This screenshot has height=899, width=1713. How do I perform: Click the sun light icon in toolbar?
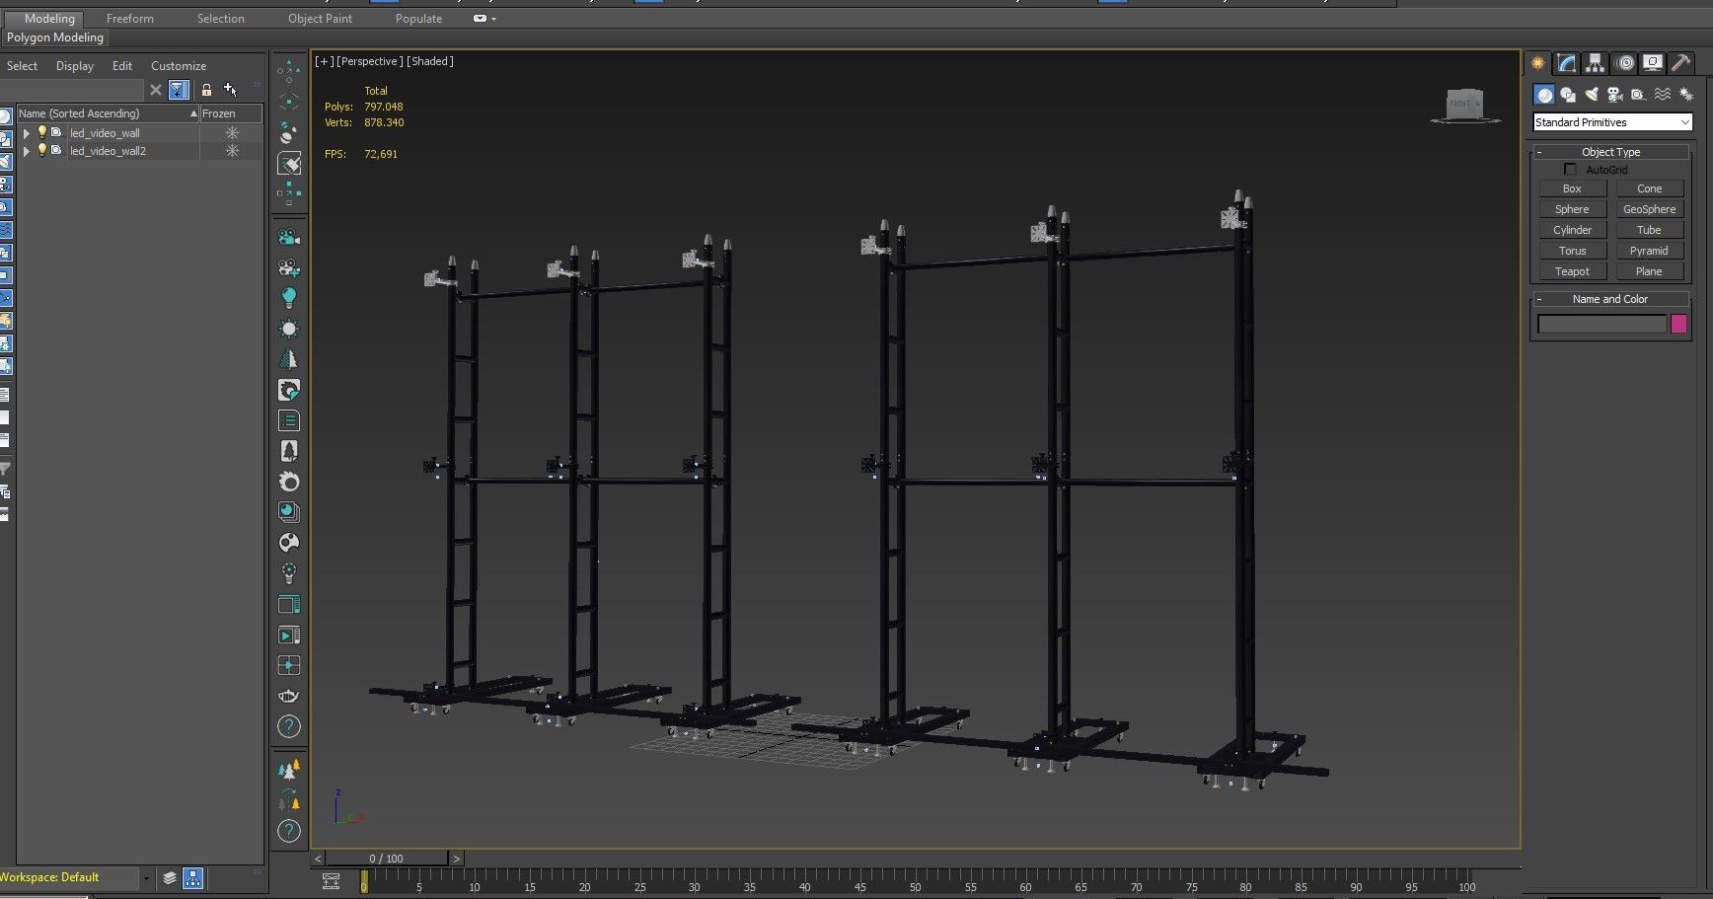coord(289,329)
